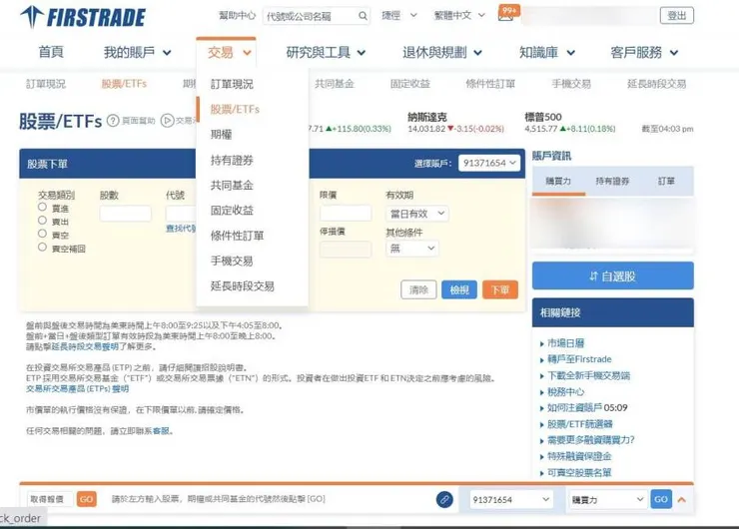Focus the 取得報價 quote input field

tap(50, 499)
